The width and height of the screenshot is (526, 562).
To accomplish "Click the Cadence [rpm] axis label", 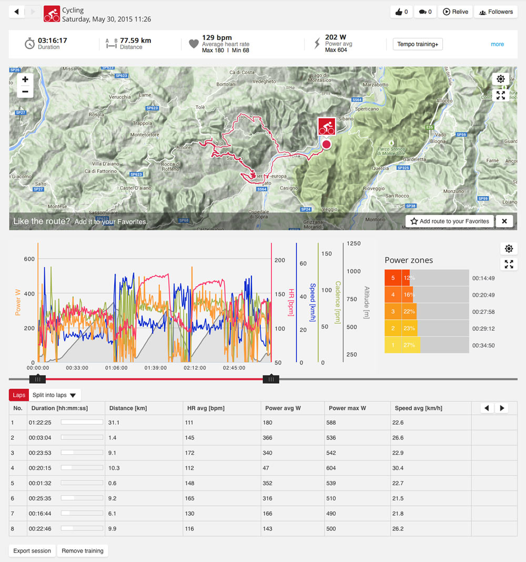I will (338, 302).
